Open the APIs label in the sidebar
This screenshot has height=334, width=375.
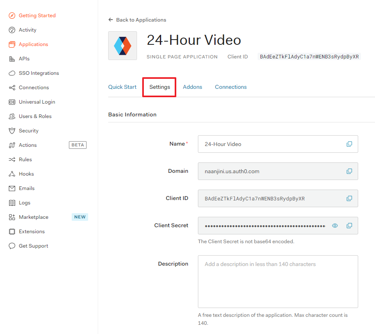tap(24, 59)
